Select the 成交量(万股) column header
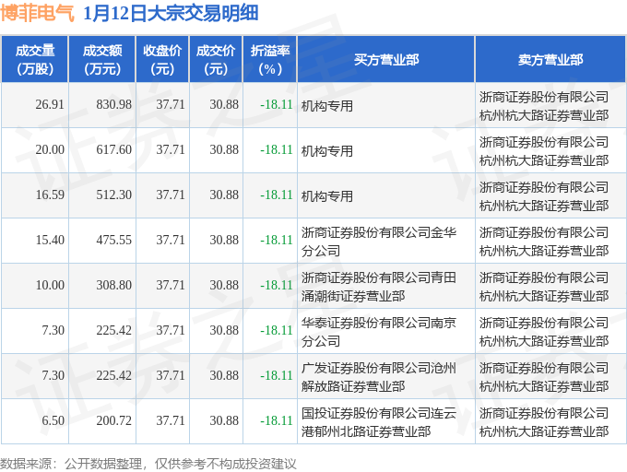 coord(35,60)
